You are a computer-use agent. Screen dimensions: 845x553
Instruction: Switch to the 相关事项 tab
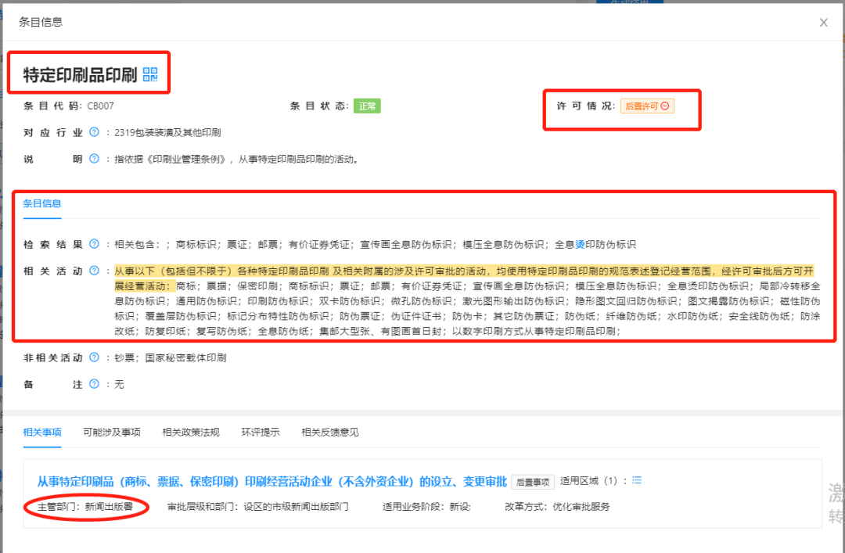tap(42, 432)
